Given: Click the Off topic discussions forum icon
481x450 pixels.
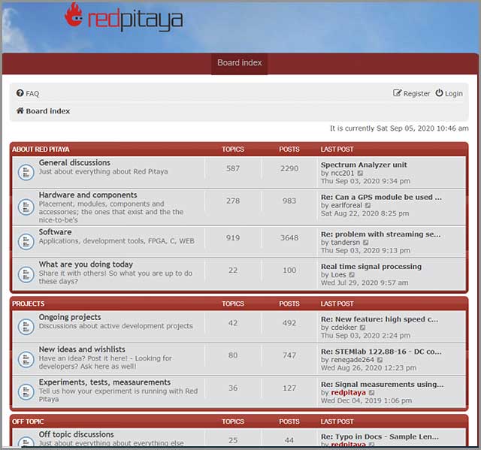Looking at the screenshot, I should [x=26, y=442].
